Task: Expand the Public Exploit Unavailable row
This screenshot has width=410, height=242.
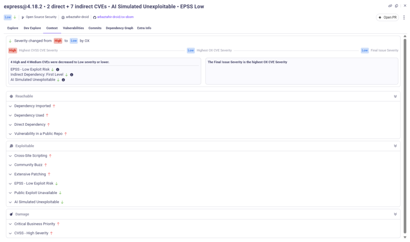Action: pos(10,193)
